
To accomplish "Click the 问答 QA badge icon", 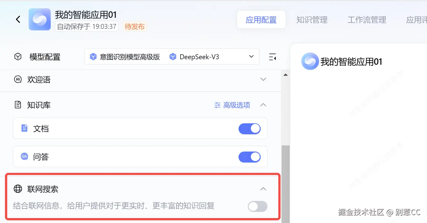I will 24,156.
